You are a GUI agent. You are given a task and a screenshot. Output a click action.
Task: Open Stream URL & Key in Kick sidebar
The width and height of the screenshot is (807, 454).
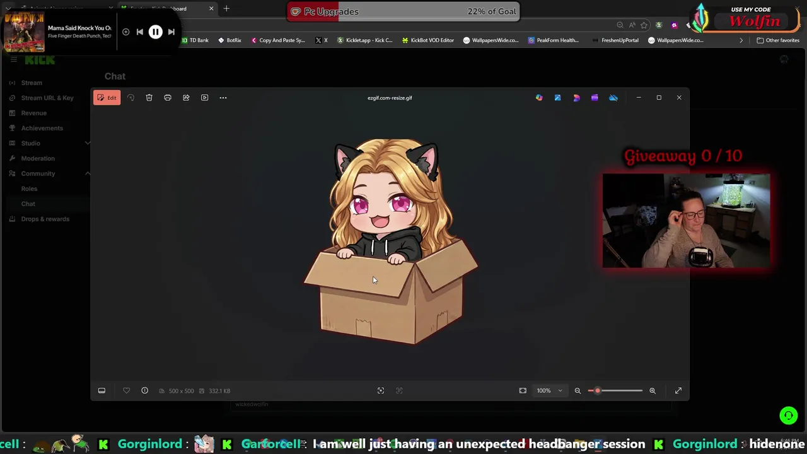pos(47,98)
